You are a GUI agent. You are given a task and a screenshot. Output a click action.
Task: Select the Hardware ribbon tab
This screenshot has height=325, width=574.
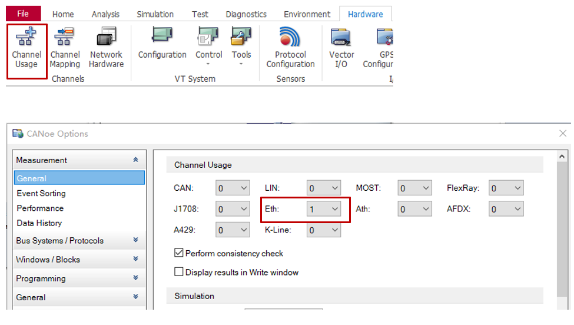point(366,14)
